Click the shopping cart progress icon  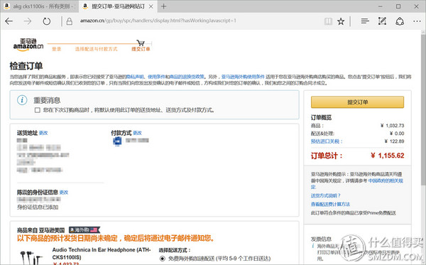pyautogui.click(x=141, y=43)
